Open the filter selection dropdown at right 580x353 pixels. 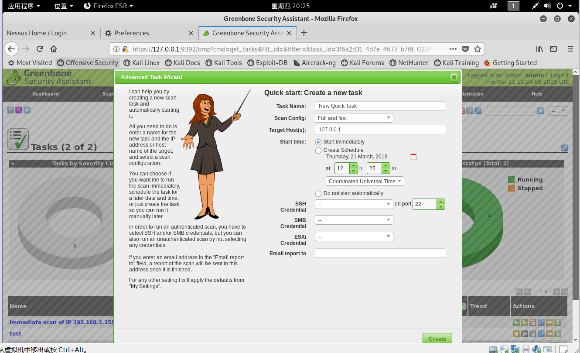[558, 111]
